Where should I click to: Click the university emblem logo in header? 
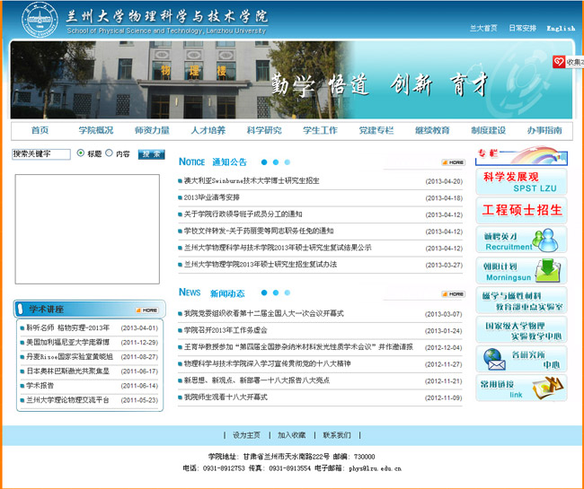37,20
